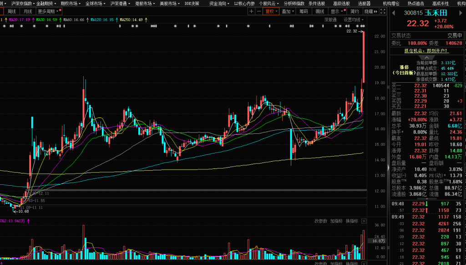The height and width of the screenshot is (265, 466).
Task: Open 个股风云 menu
Action: (x=269, y=4)
